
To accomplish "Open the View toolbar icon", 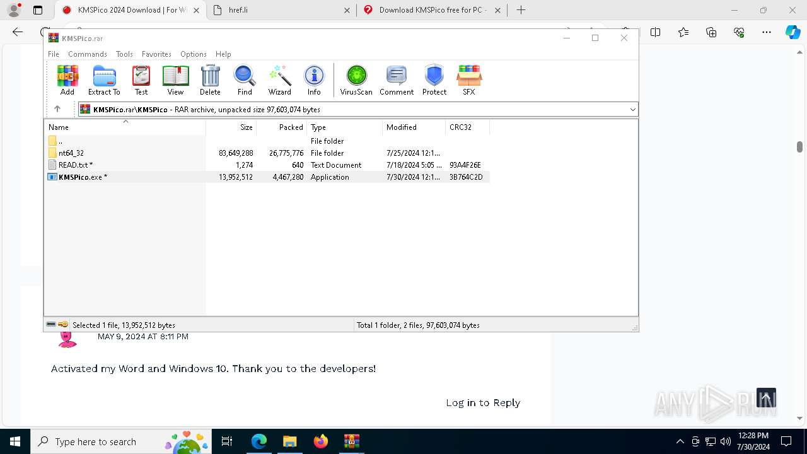I will [x=175, y=80].
